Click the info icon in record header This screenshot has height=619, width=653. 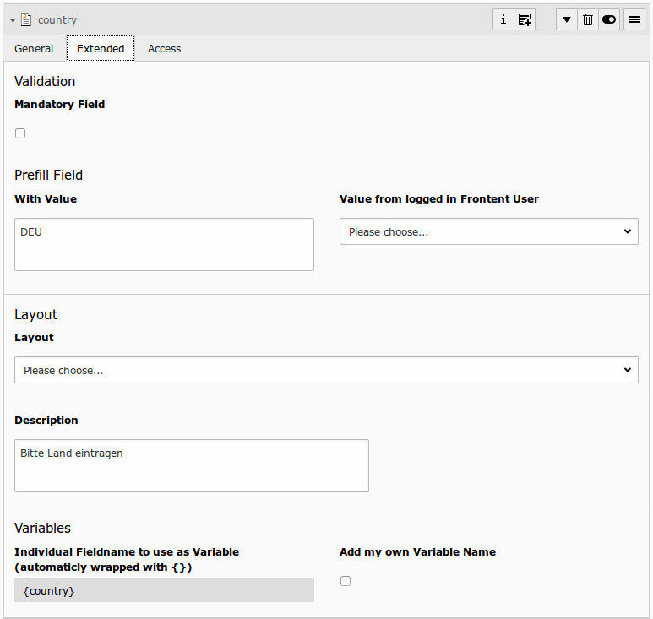point(503,20)
